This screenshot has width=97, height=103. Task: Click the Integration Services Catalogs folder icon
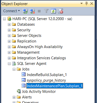click(14, 58)
